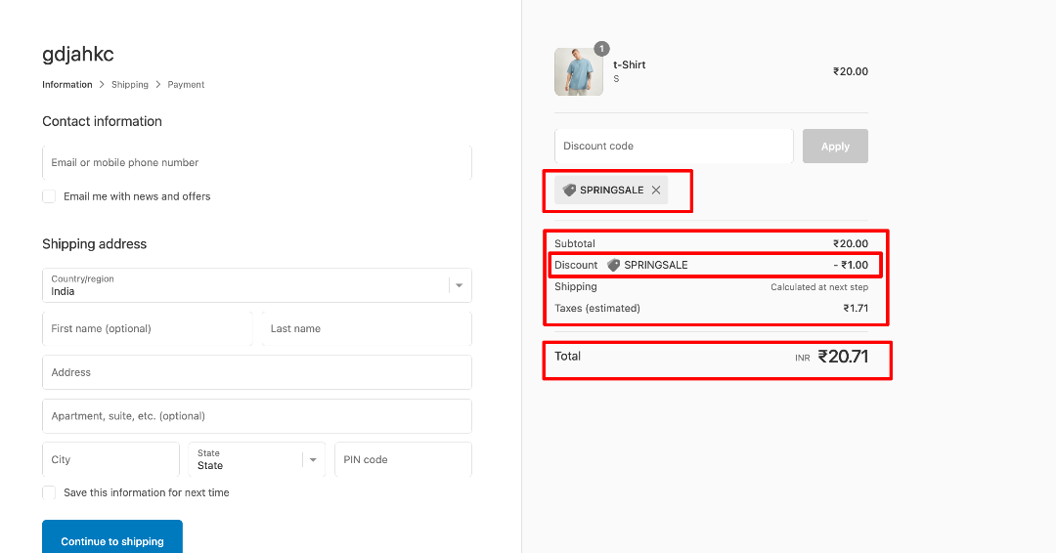Go to the Shipping breadcrumb step
This screenshot has height=553, width=1056.
pyautogui.click(x=130, y=85)
